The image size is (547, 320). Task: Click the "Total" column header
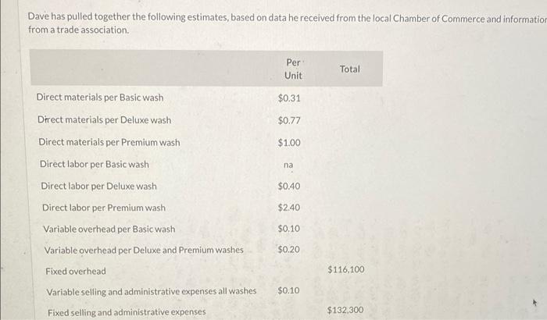pos(350,69)
